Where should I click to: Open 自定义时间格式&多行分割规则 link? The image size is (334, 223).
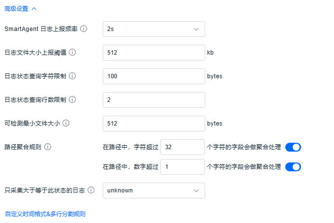click(45, 214)
